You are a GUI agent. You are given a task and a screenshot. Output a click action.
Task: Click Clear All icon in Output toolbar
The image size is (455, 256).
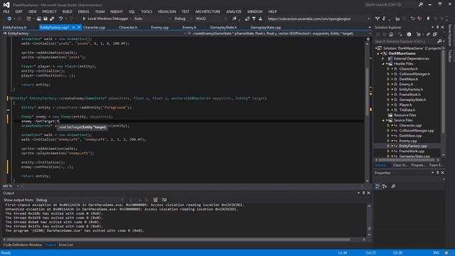(x=156, y=200)
